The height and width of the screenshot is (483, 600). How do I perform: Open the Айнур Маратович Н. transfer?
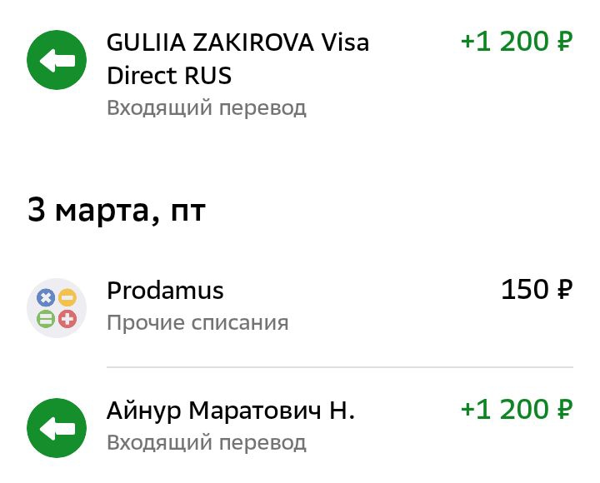coord(300,427)
